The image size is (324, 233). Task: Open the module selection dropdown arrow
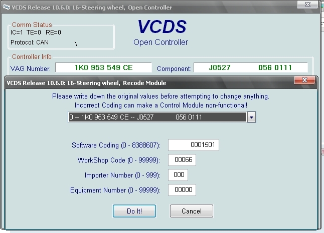251,117
